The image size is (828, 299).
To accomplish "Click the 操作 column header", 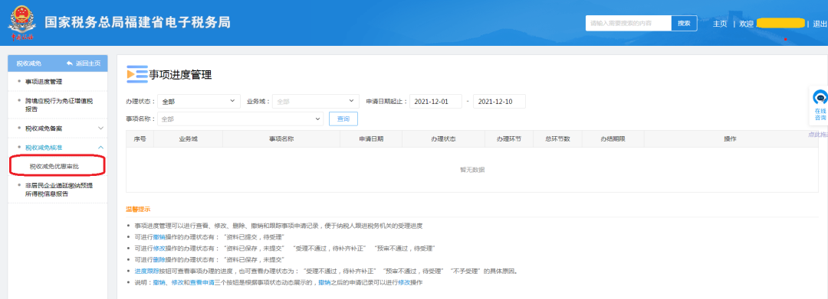I will point(731,139).
